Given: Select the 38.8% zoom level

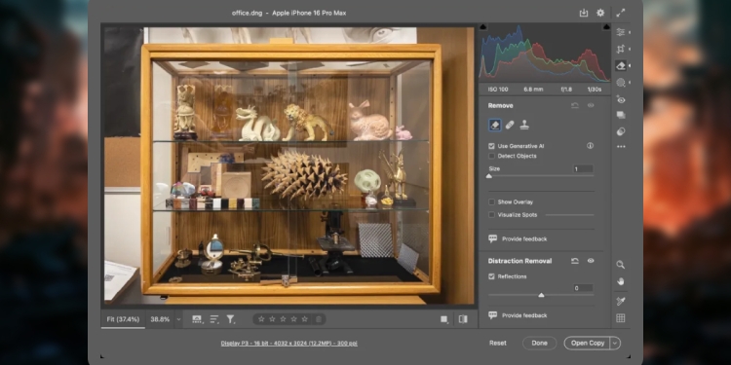Looking at the screenshot, I should point(160,319).
